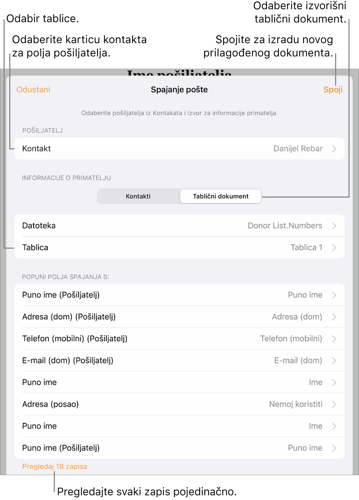Open Telefon (mobilni) (Pošiljatelj) field mapping
Image resolution: width=359 pixels, height=500 pixels.
click(x=179, y=339)
